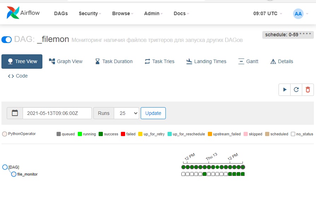
Task: Click the base date input field
Action: [x=57, y=113]
